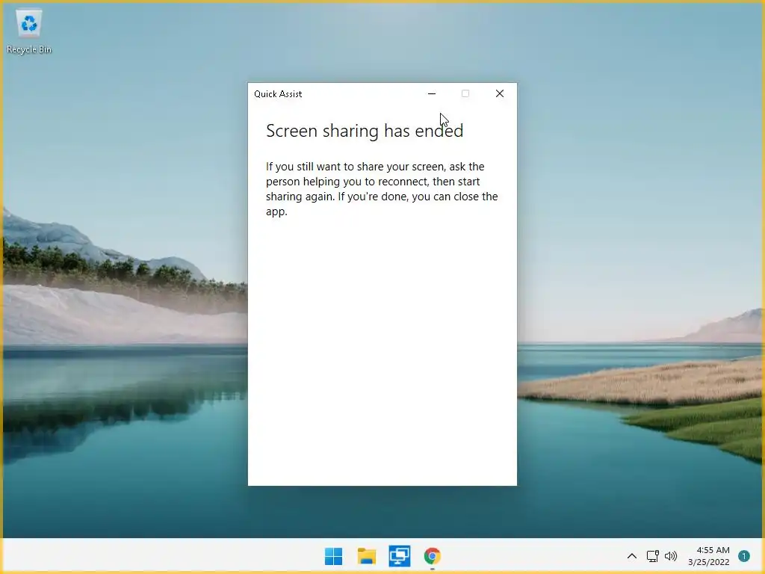The width and height of the screenshot is (765, 574).
Task: Open the Recycle Bin desktop icon
Action: coord(29,33)
